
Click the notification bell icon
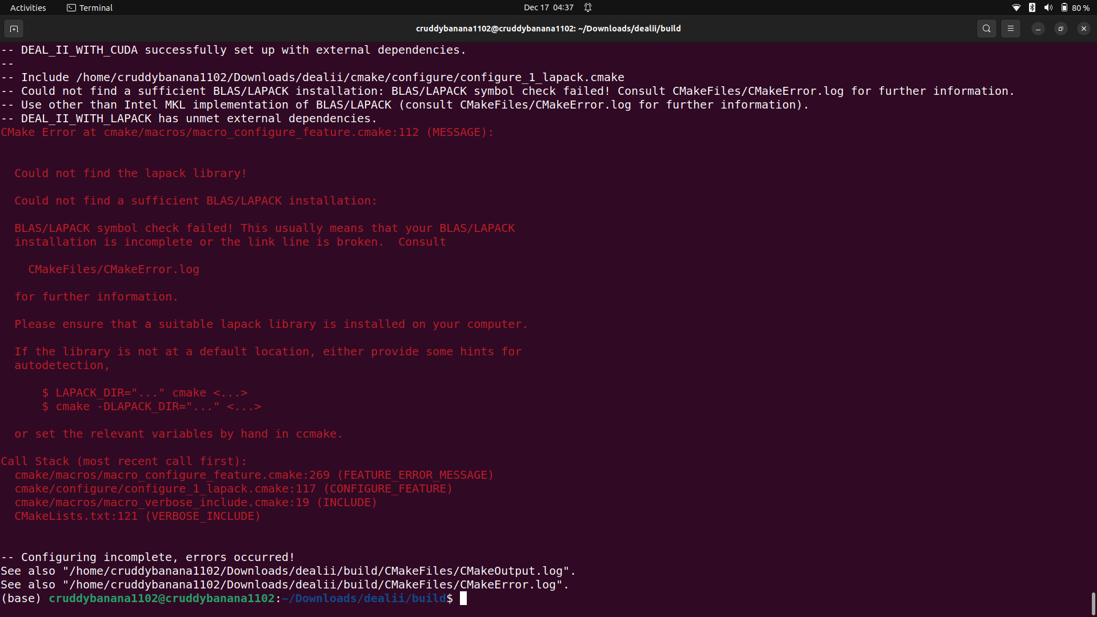pos(588,7)
